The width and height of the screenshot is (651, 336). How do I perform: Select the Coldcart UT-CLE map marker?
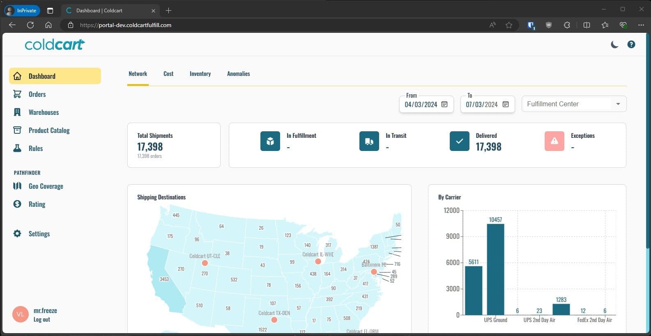(x=205, y=263)
